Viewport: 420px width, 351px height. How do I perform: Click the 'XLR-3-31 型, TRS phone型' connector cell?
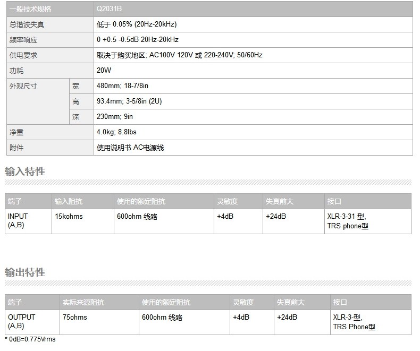[x=368, y=221]
